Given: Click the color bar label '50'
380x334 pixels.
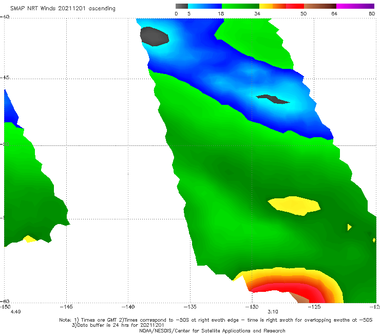Looking at the screenshot, I should 303,13.
